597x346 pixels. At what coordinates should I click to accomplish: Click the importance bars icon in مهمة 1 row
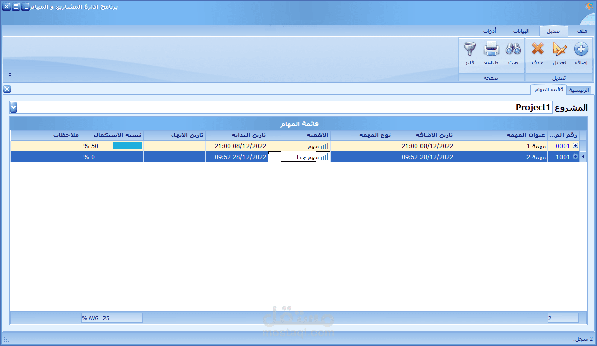(x=324, y=146)
